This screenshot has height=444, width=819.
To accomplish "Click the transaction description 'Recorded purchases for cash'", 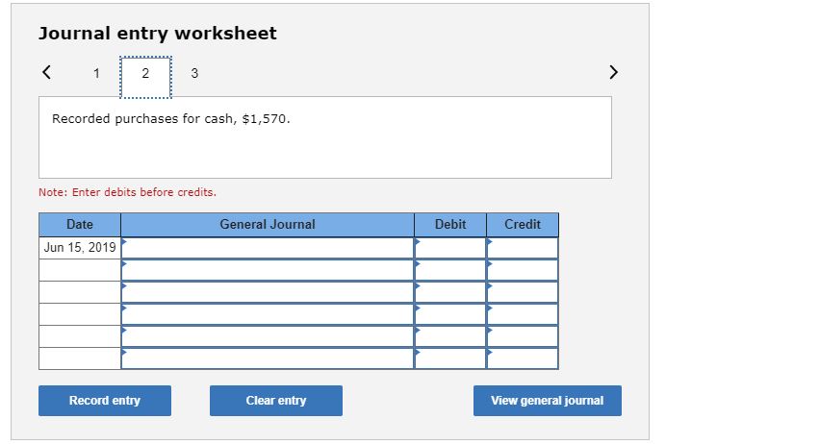I will click(170, 119).
